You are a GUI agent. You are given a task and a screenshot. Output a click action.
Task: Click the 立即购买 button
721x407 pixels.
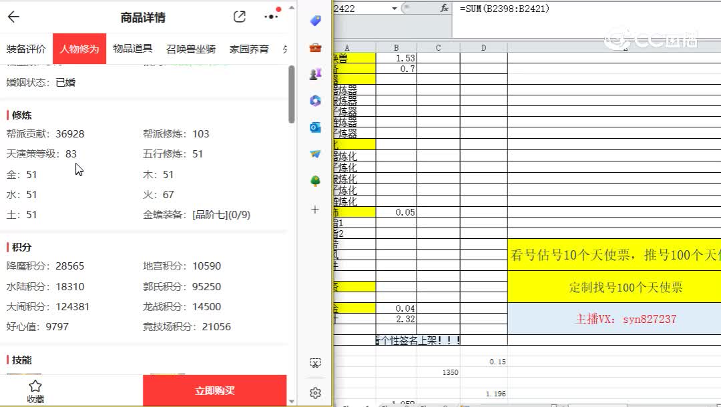[215, 390]
